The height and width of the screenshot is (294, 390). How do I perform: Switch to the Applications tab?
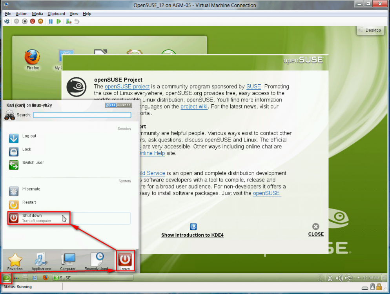tap(41, 261)
